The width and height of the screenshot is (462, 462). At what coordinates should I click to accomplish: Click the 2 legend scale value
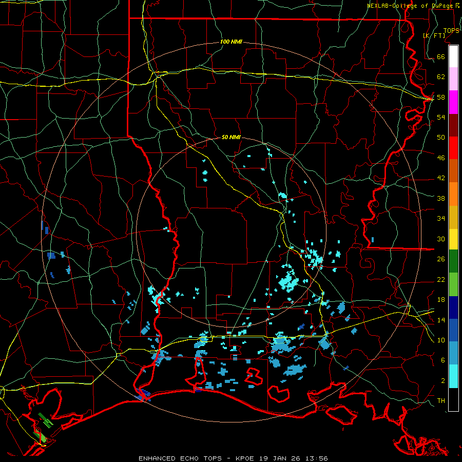[443, 380]
